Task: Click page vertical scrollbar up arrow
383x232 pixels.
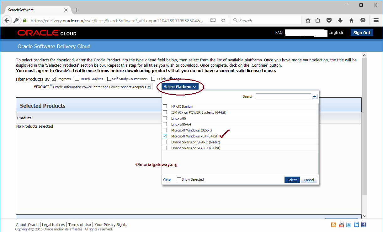Action: [364, 55]
